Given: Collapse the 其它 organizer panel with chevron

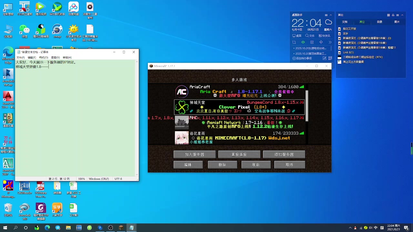Looking at the screenshot, I should point(402,15).
